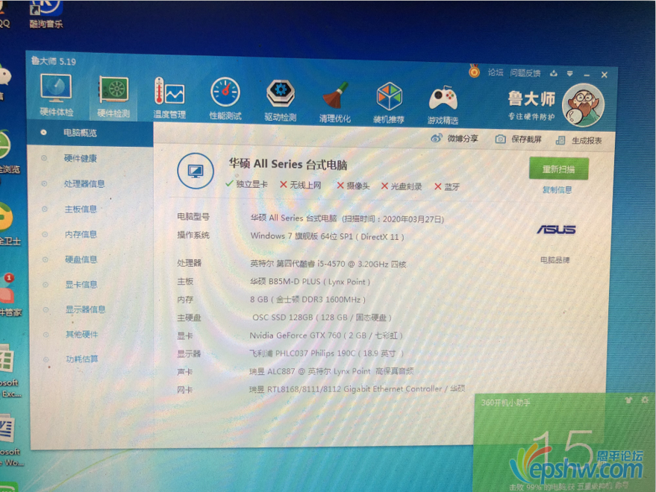Click the processor value i5-4570 text
Viewport: 656px width, 492px height.
click(x=328, y=264)
